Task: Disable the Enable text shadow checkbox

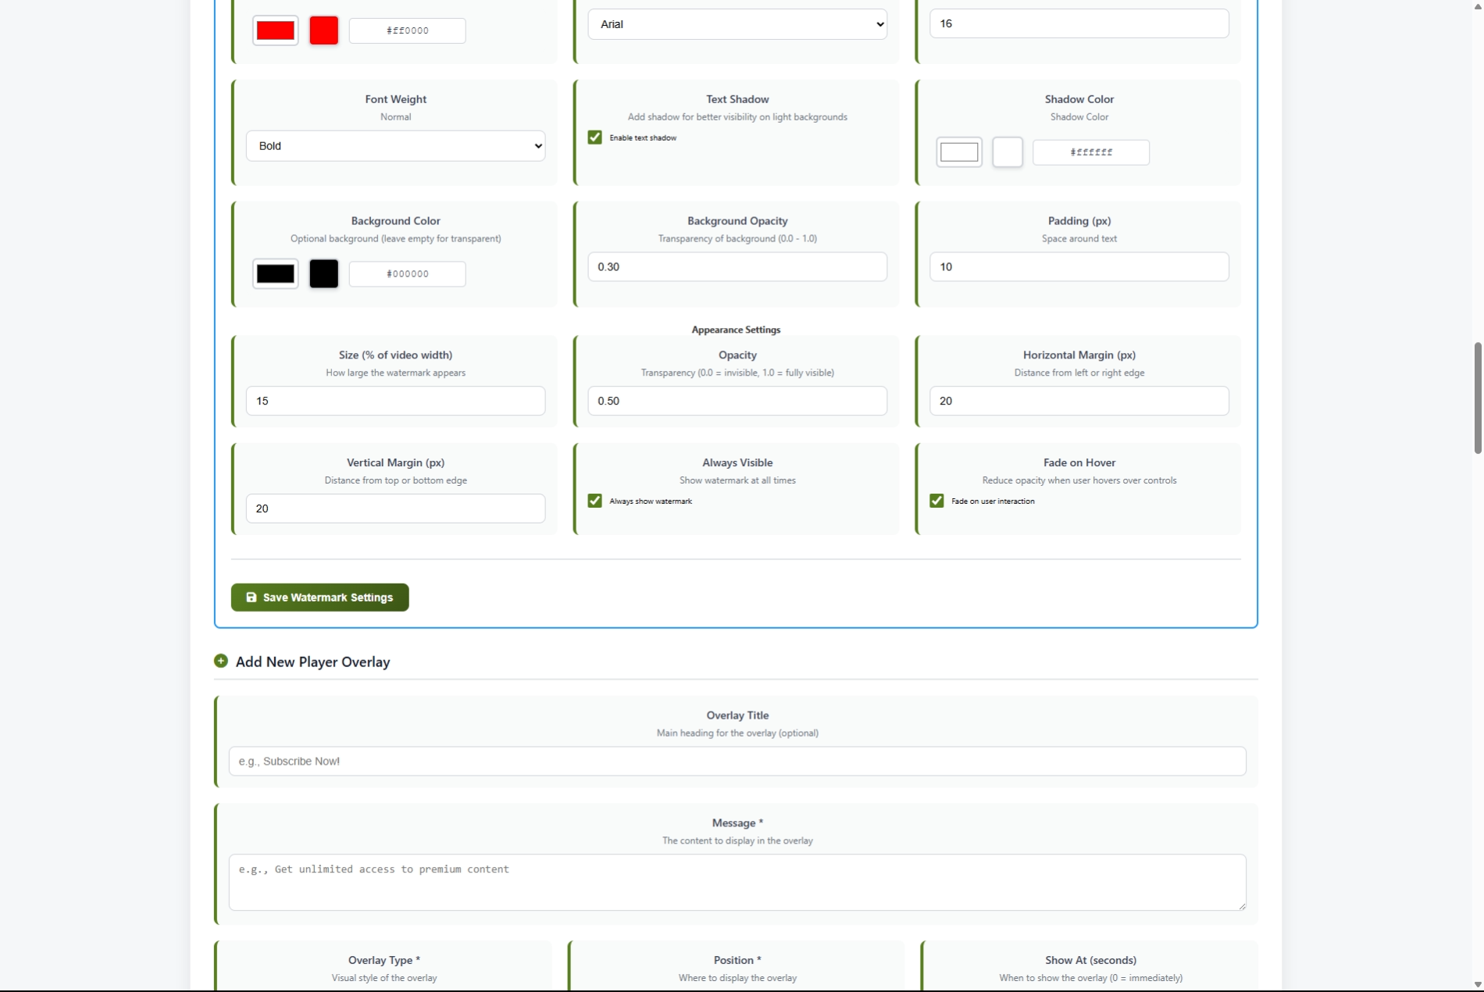Action: [595, 137]
